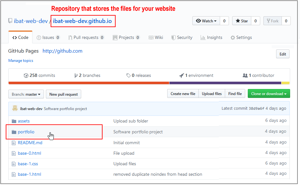Open the Manage topics link
The height and width of the screenshot is (185, 300).
21,61
